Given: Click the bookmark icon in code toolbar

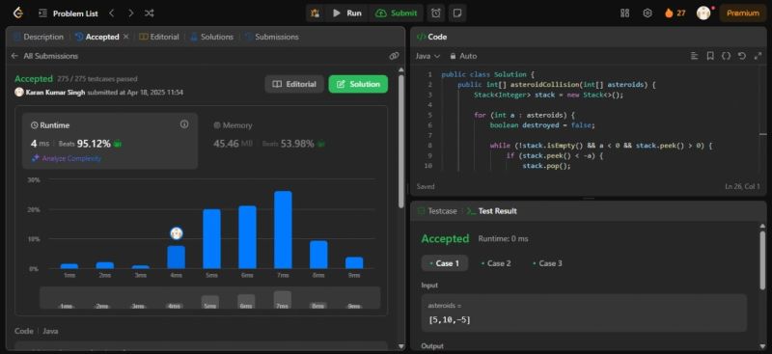Looking at the screenshot, I should coord(710,56).
